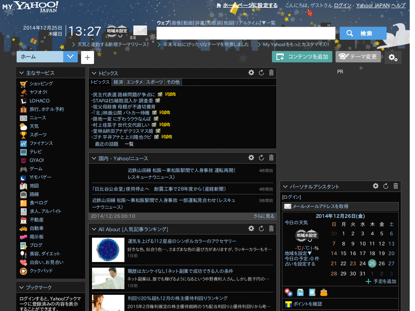Refresh the 国内 Yahoo!ニュース widget
415x311 pixels.
click(x=261, y=158)
